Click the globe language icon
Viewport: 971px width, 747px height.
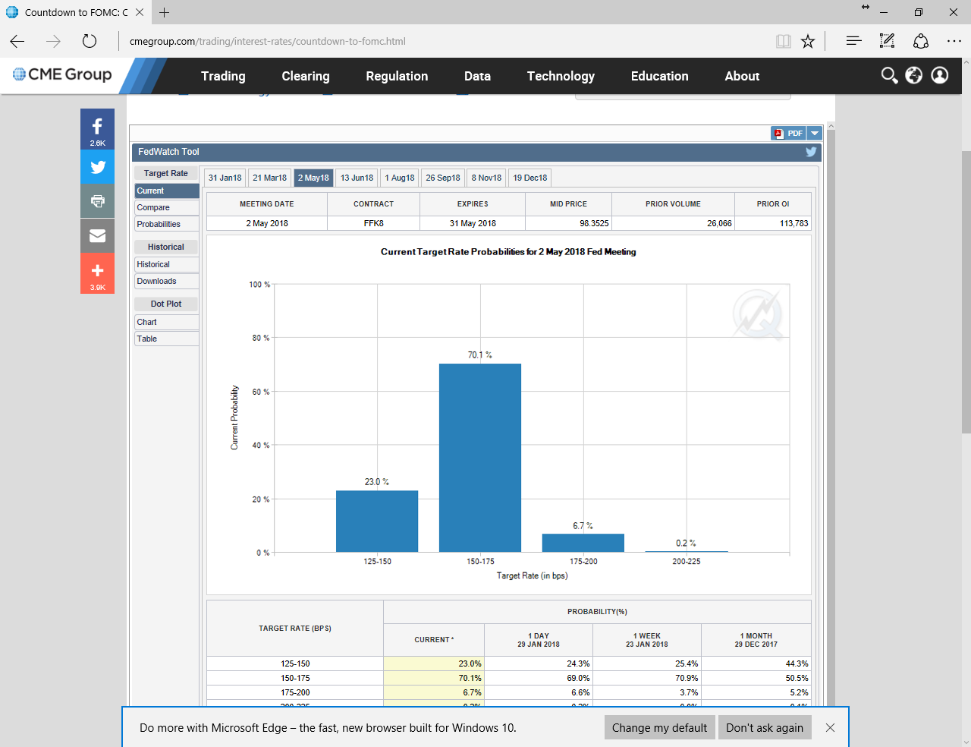click(x=914, y=75)
